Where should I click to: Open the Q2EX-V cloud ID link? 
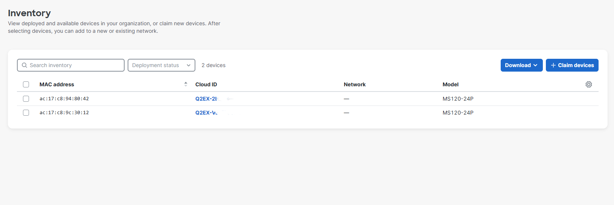tap(206, 113)
